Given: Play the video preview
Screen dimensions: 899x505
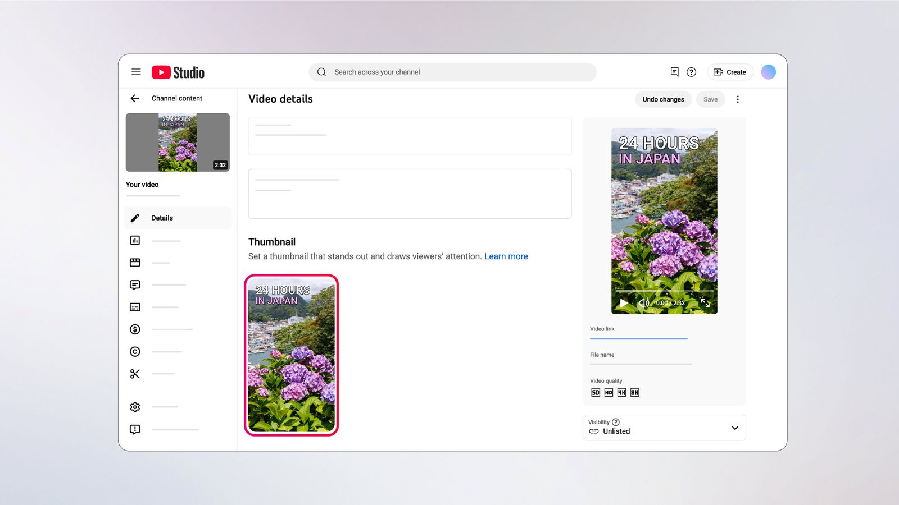Looking at the screenshot, I should coord(624,303).
